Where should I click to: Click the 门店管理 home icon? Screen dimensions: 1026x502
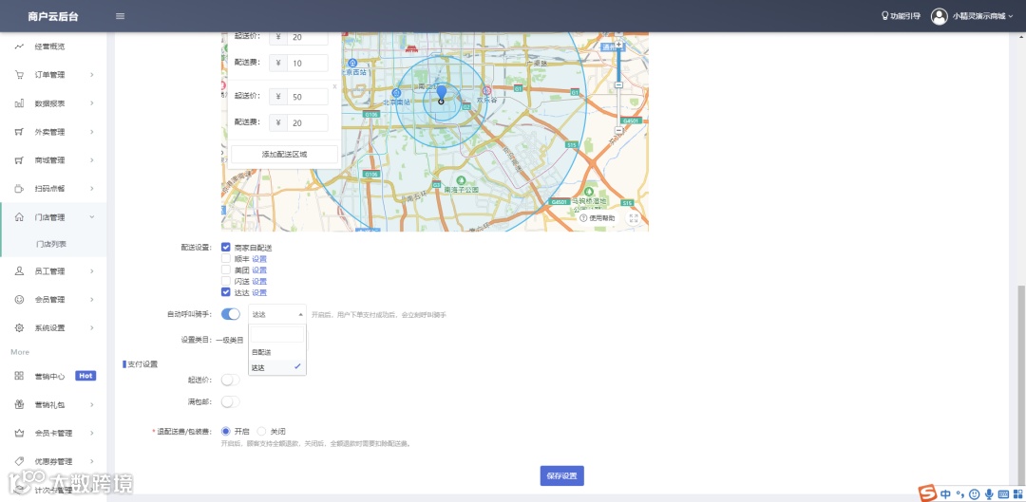click(20, 217)
